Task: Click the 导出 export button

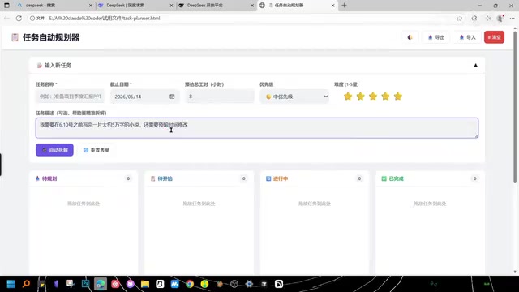Action: [x=436, y=37]
